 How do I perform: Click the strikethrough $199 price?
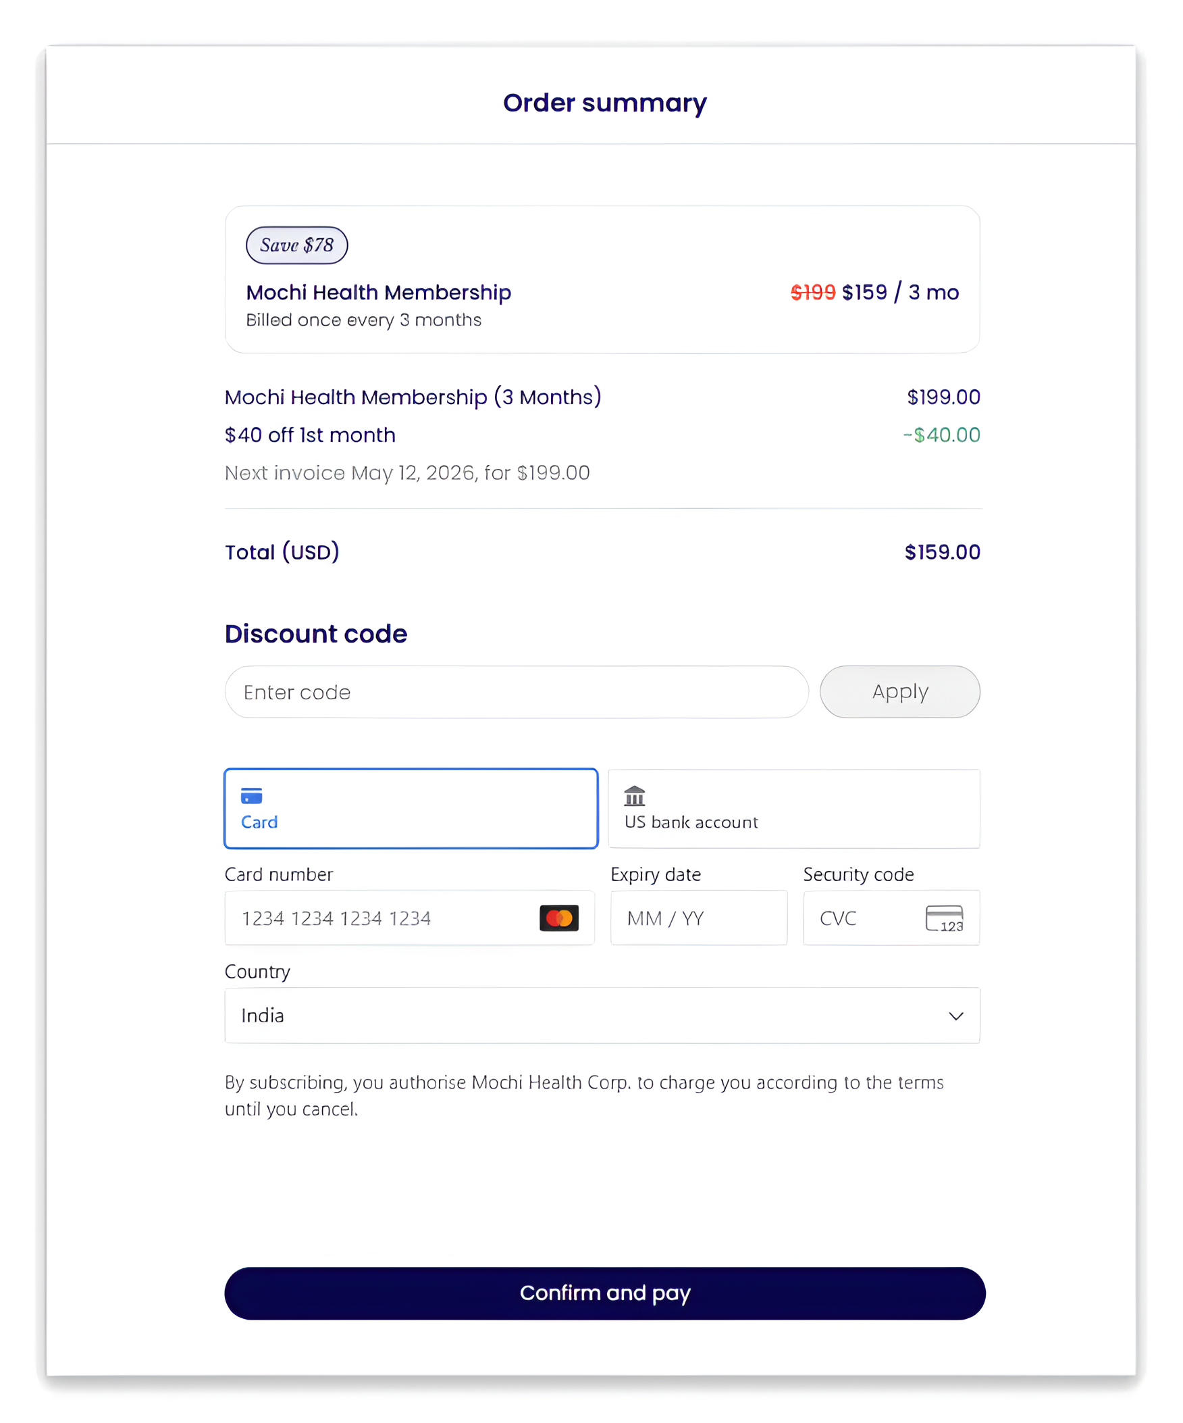click(x=813, y=292)
